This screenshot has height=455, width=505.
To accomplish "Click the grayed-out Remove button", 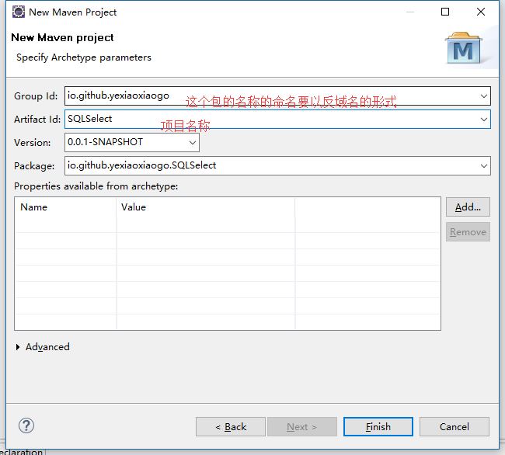I will click(468, 231).
